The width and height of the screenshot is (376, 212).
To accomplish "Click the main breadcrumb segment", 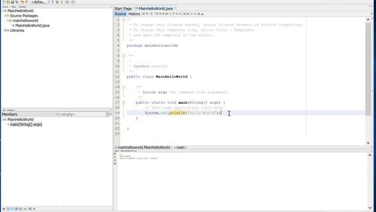I will [180, 147].
